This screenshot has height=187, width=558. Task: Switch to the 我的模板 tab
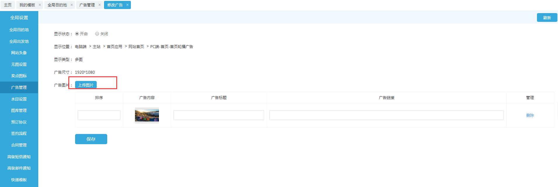27,5
